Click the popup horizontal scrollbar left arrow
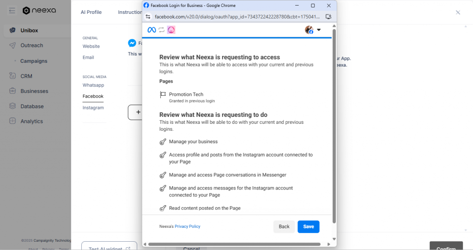473x250 pixels. click(x=145, y=244)
